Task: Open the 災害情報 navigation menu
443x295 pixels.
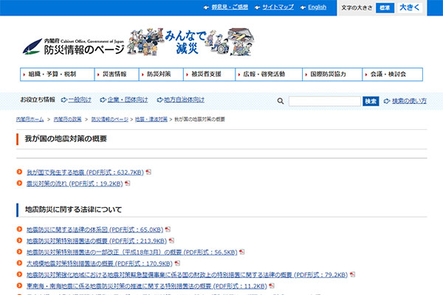Action: point(114,74)
